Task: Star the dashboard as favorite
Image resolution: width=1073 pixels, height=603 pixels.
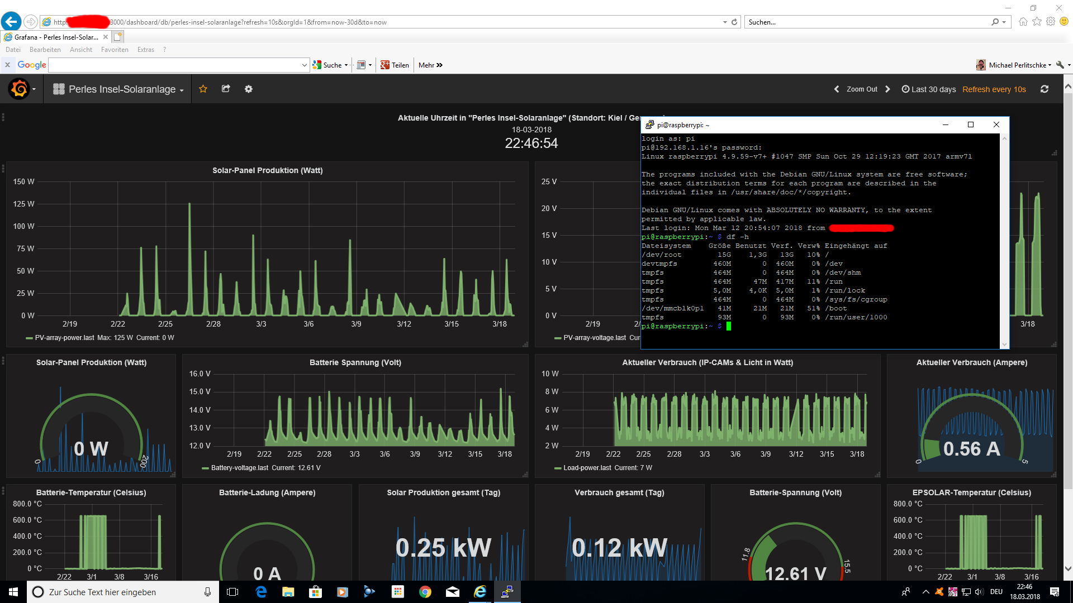Action: pyautogui.click(x=203, y=89)
